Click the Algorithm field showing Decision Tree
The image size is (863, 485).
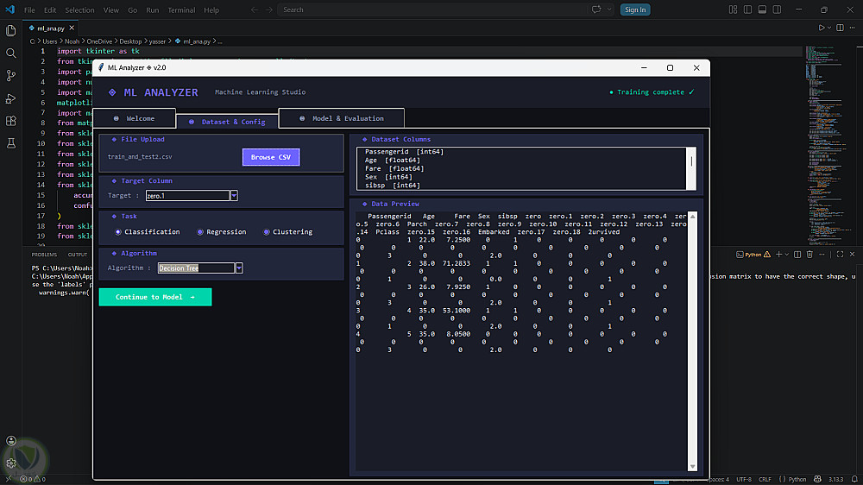[196, 268]
